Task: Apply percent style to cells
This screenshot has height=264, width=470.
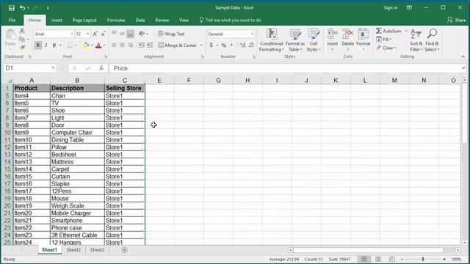Action: pyautogui.click(x=223, y=45)
